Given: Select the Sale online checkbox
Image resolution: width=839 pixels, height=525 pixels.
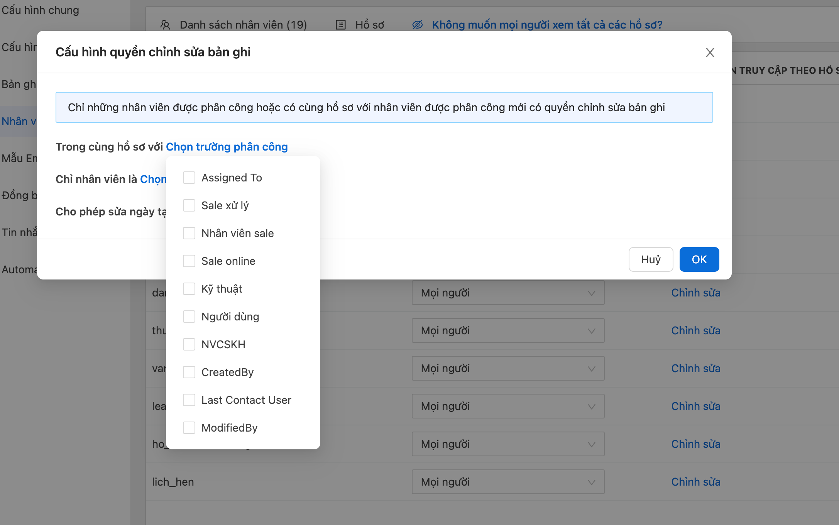Looking at the screenshot, I should [189, 261].
